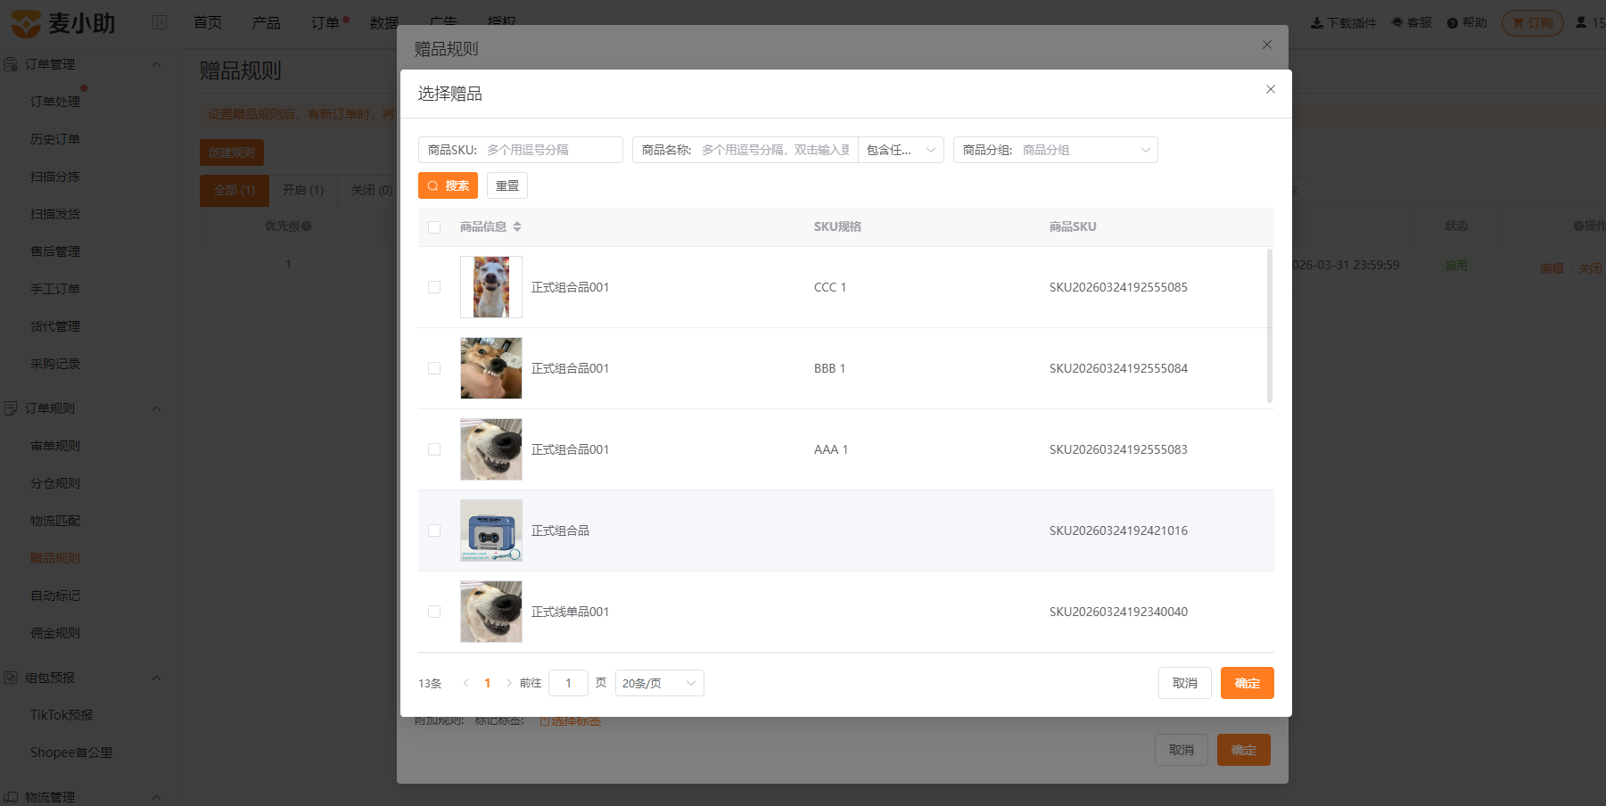
Task: Click 取消 in the background 赠品规则 dialog
Action: pos(1182,750)
